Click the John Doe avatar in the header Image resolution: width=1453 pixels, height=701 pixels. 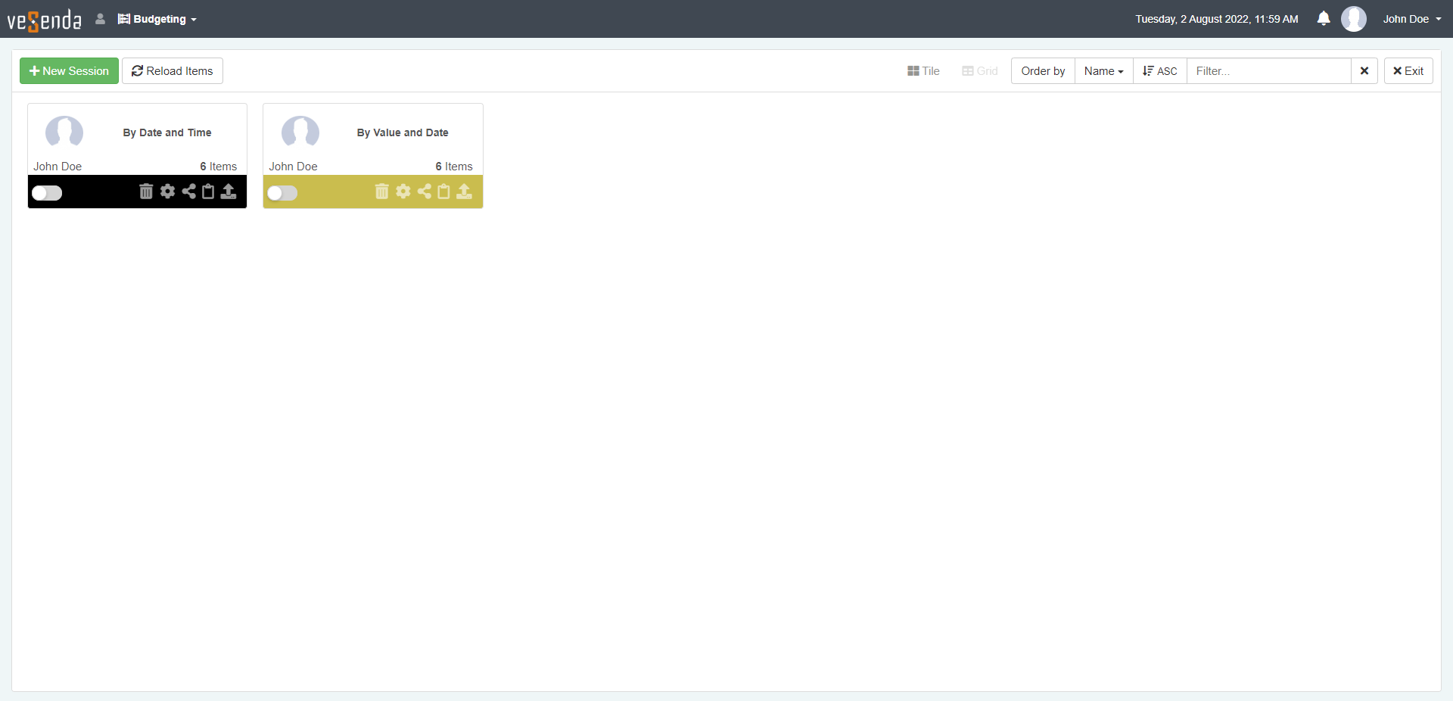click(x=1353, y=19)
